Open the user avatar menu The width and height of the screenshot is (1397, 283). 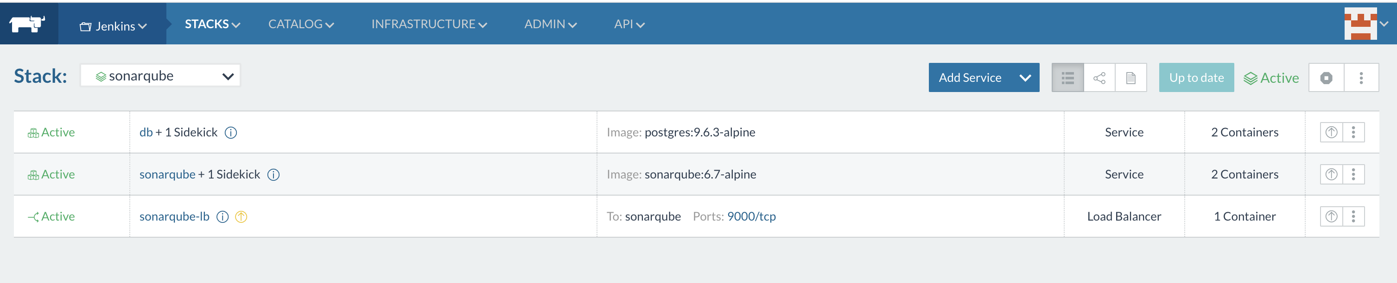(1366, 24)
